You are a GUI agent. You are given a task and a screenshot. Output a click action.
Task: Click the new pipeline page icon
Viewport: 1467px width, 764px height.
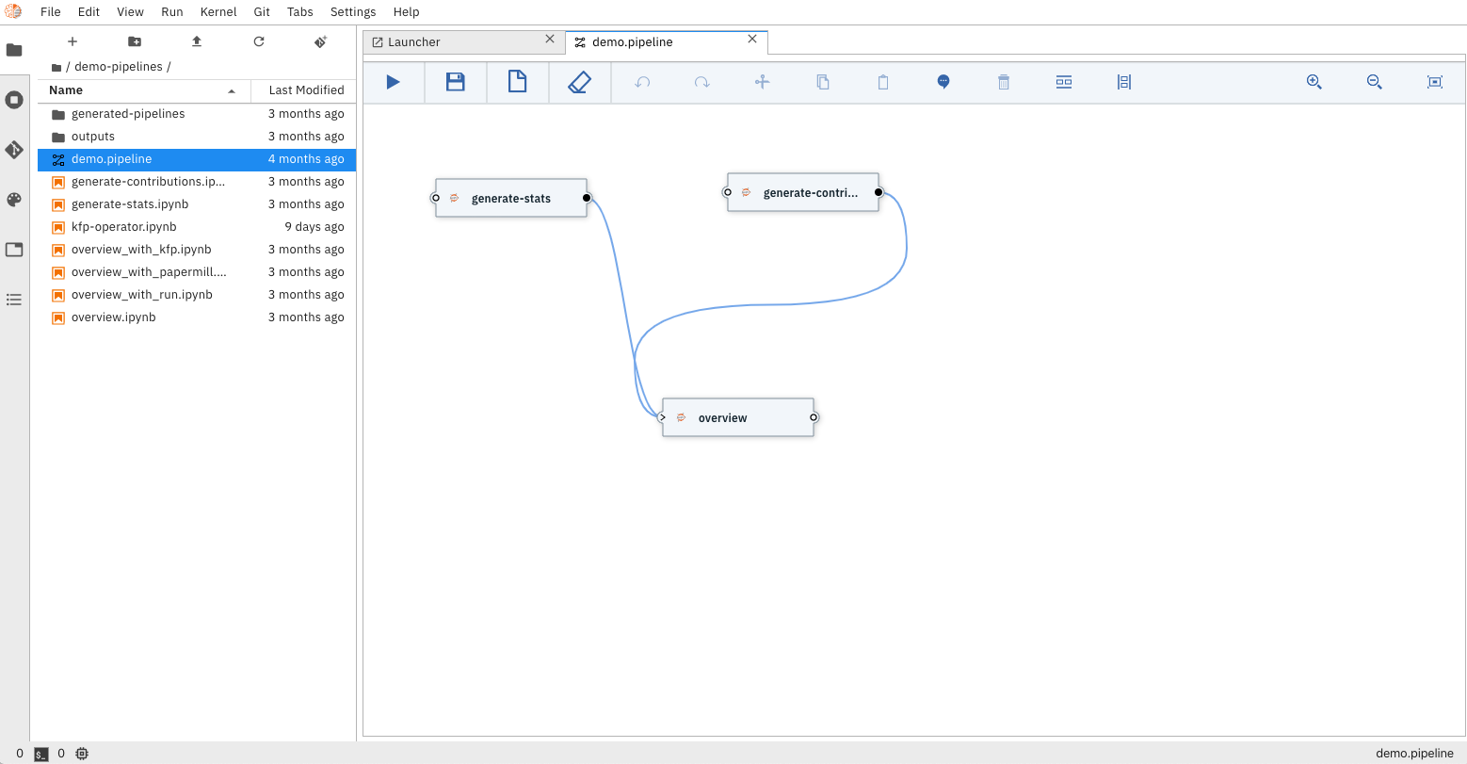[517, 82]
